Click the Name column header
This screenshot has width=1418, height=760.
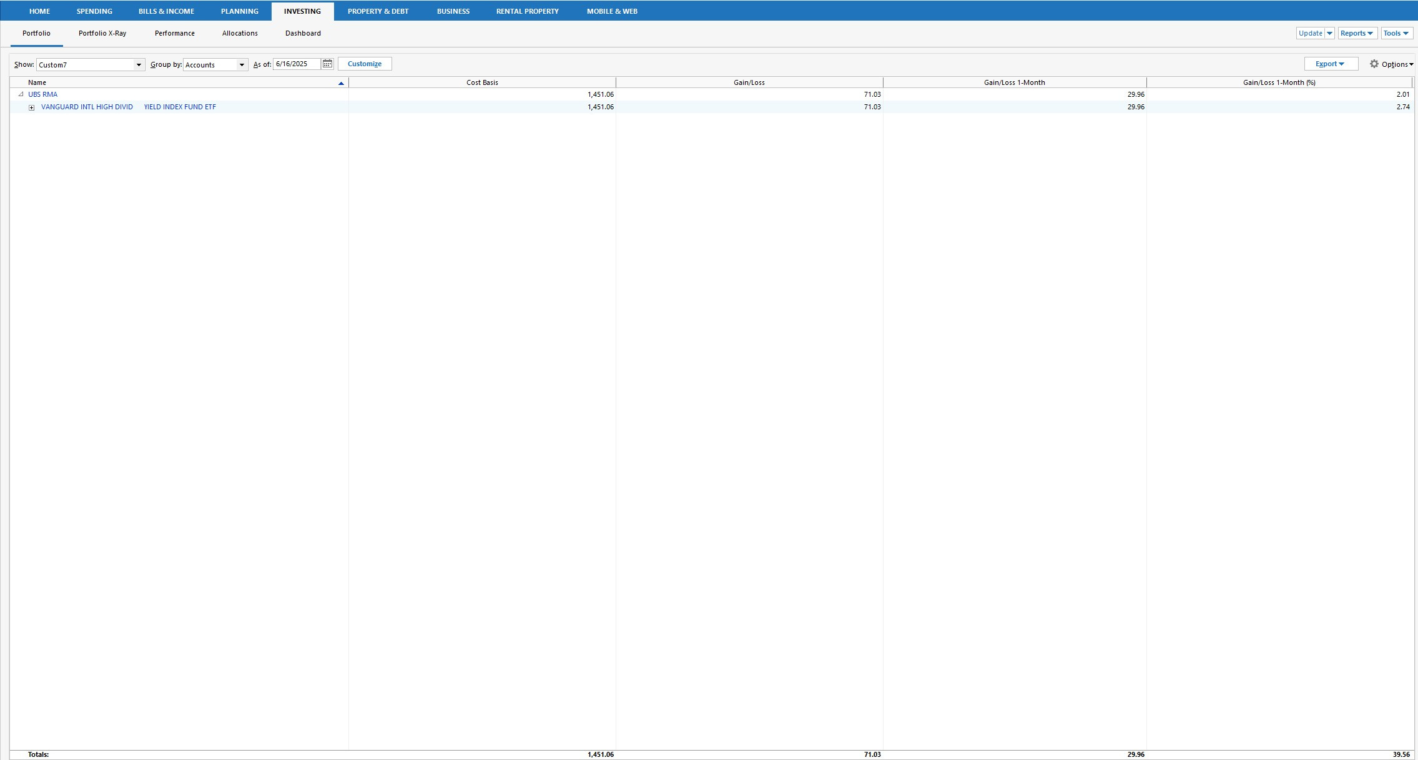(x=179, y=82)
